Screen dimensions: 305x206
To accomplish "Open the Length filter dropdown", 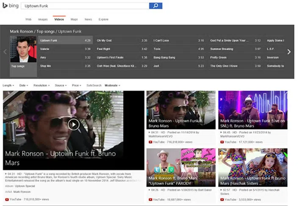I will point(8,85).
